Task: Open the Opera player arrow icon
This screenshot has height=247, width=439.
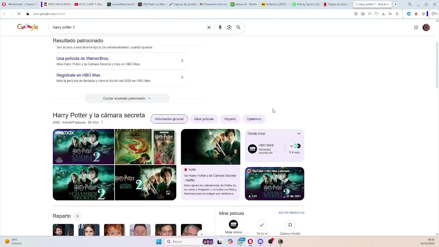Action: pyautogui.click(x=370, y=14)
